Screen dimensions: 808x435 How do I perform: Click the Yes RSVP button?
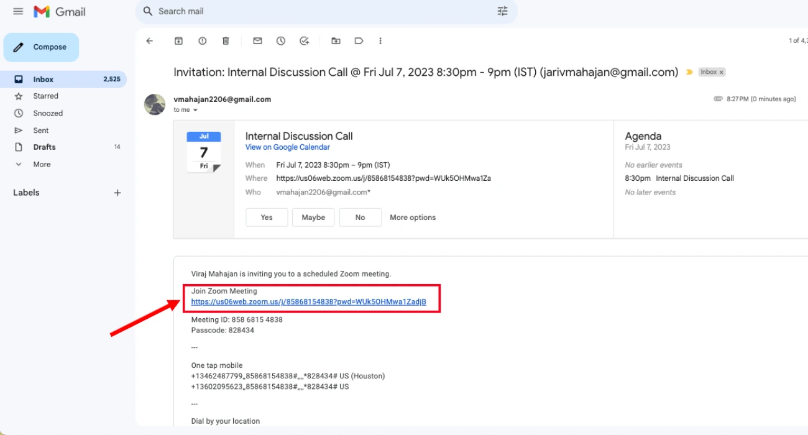coord(267,217)
